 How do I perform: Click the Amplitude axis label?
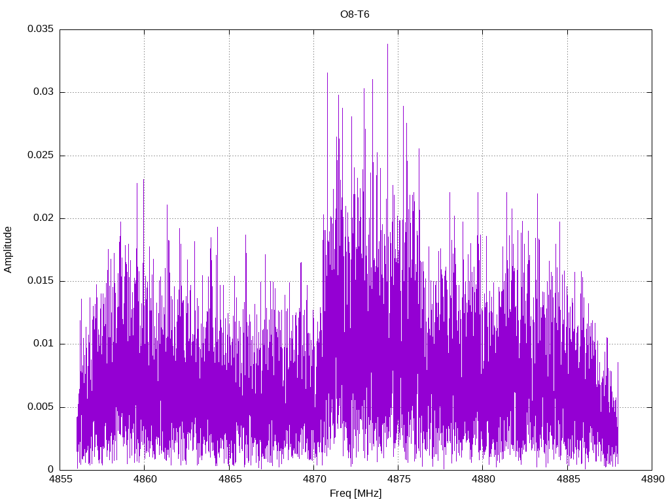click(x=8, y=250)
